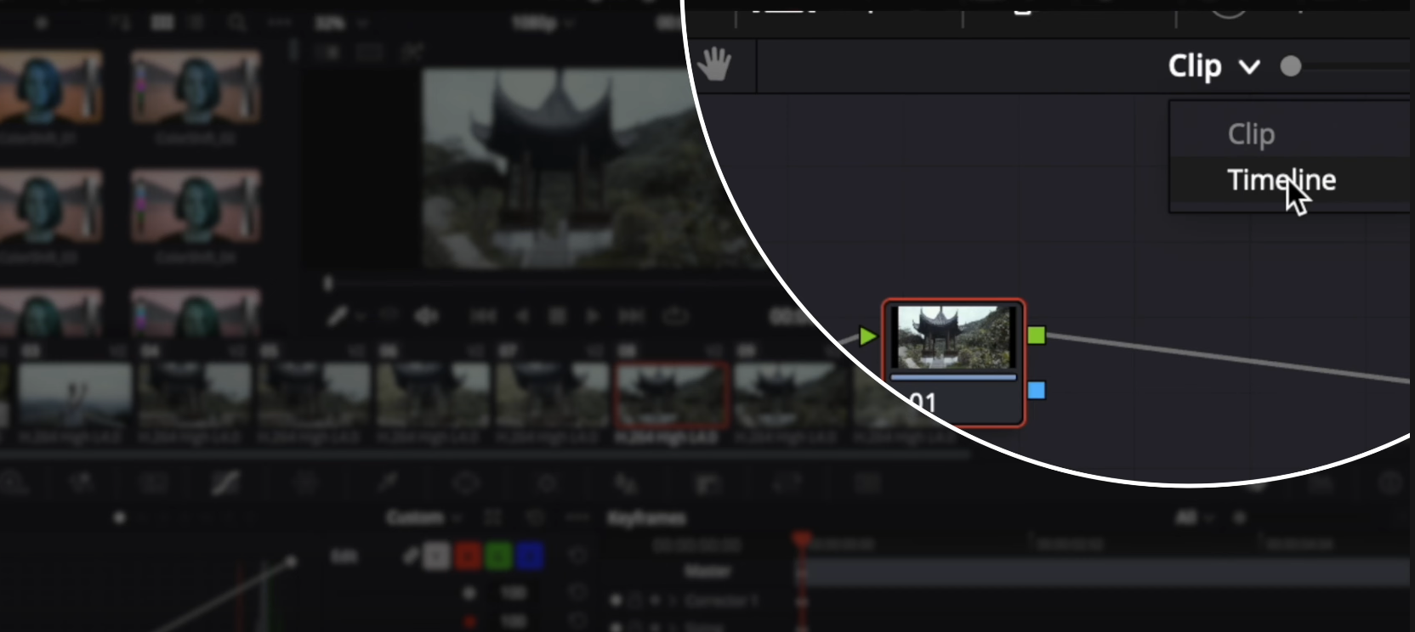Click the green triangle input on node 01
Viewport: 1415px width, 632px height.
click(867, 336)
